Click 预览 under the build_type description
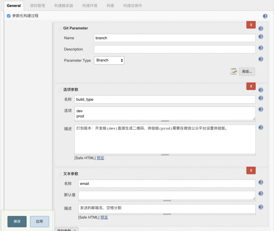275x231 pixels. [100, 158]
